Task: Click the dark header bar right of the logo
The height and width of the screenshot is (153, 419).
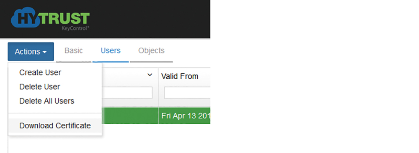Action: coord(150,19)
